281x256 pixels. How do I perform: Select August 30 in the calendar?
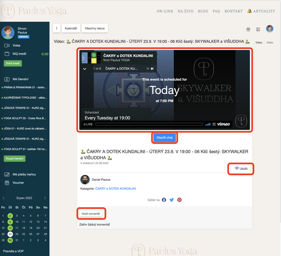10,240
